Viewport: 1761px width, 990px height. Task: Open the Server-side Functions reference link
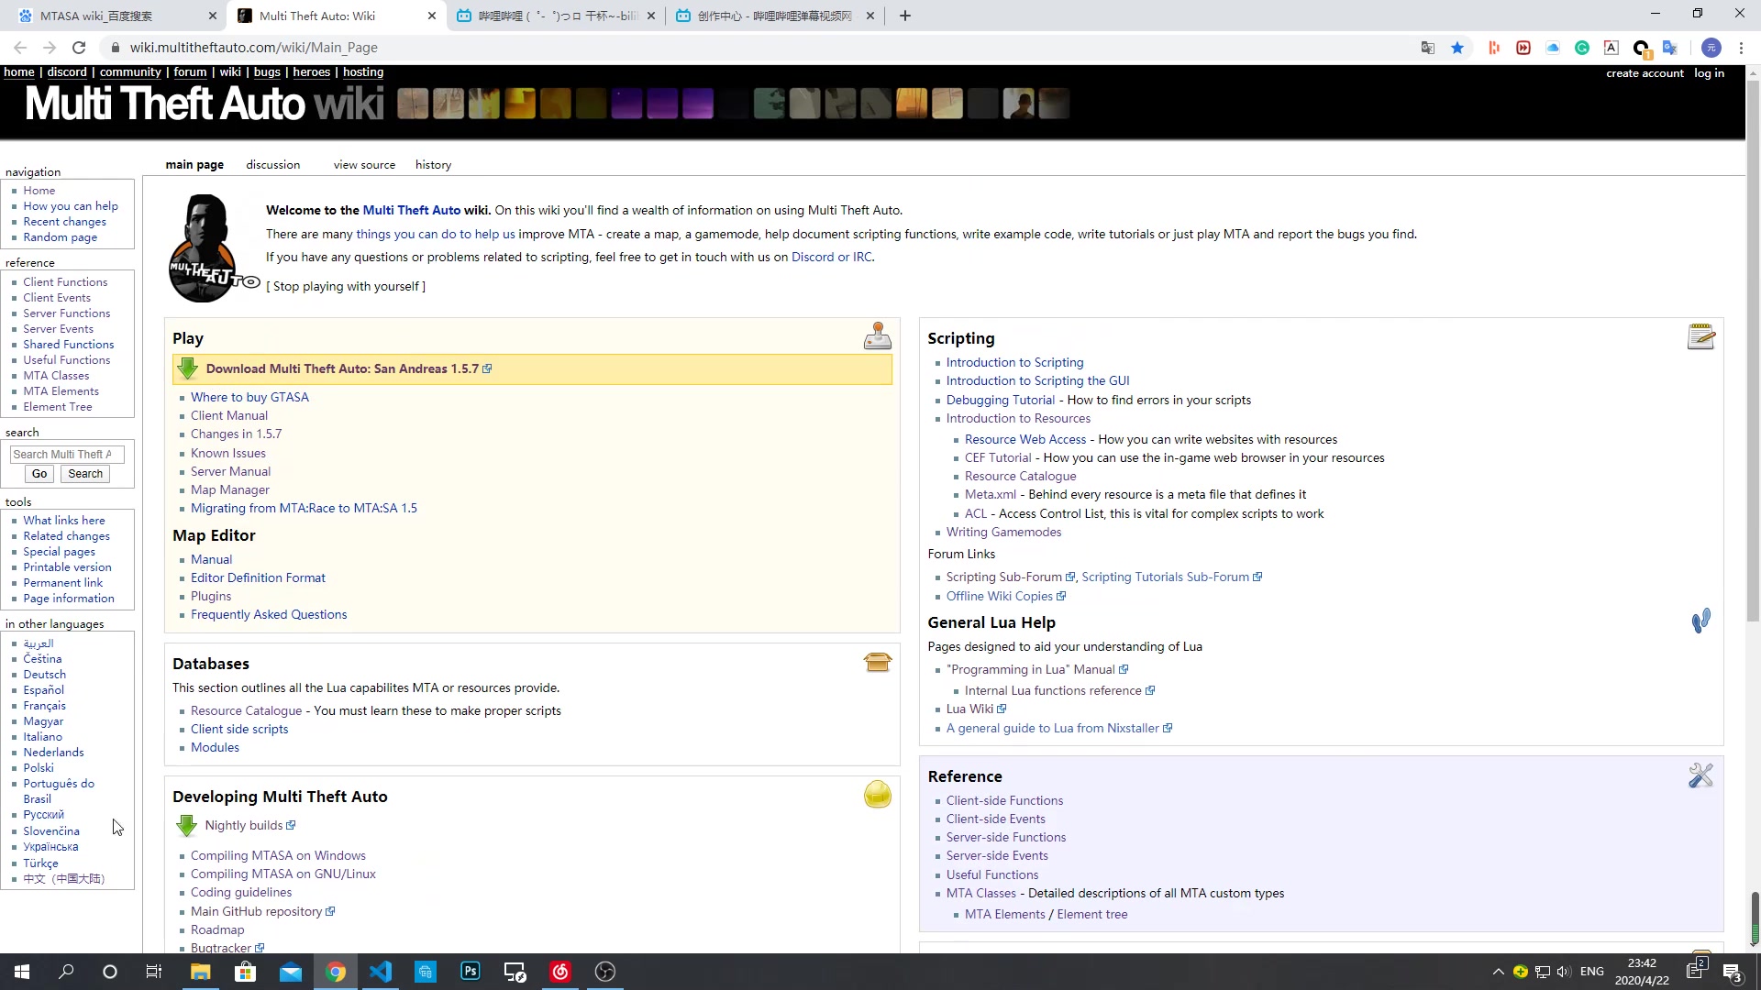[x=1005, y=837]
